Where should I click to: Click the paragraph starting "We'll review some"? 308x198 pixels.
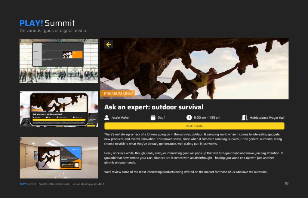(x=186, y=172)
